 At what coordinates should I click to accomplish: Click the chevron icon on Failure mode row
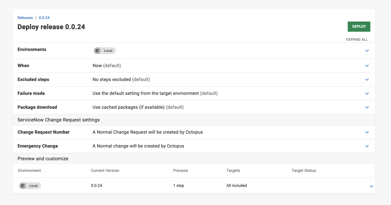(x=367, y=93)
